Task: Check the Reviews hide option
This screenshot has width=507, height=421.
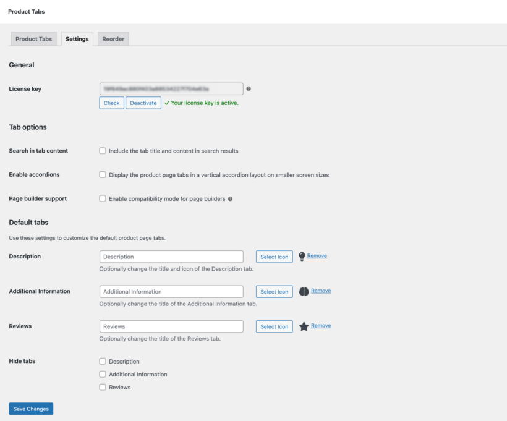Action: coord(102,387)
